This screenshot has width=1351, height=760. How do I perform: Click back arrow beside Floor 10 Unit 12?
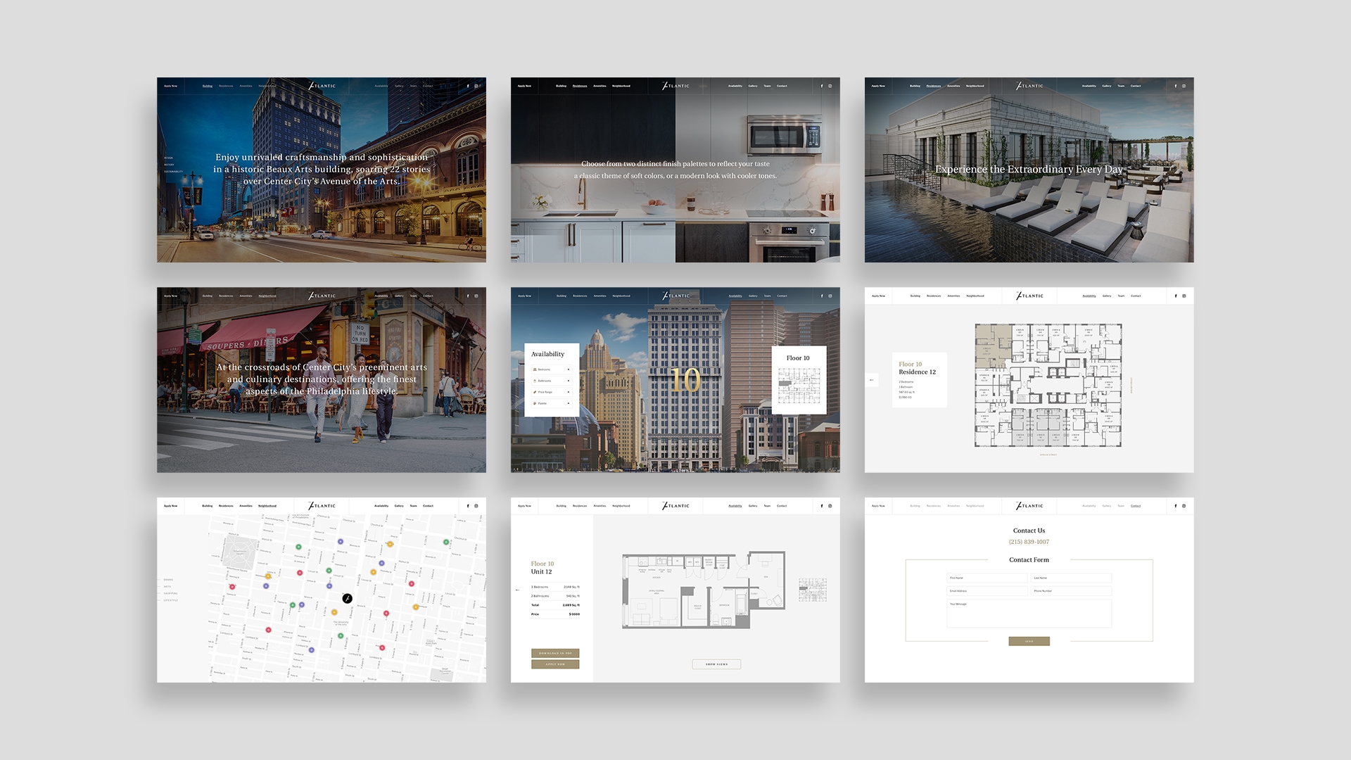pyautogui.click(x=518, y=590)
